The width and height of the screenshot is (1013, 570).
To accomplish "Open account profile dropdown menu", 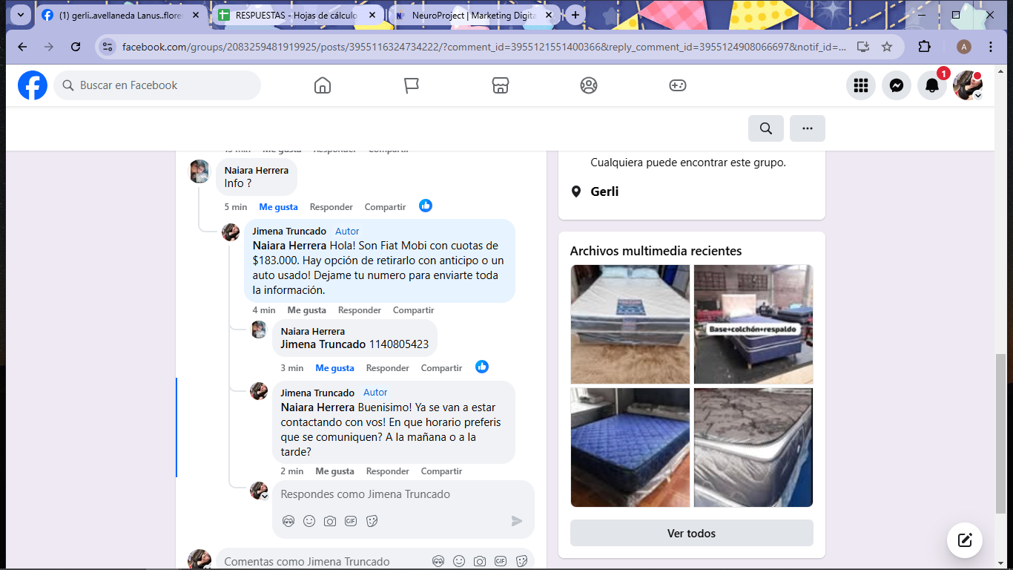I will (968, 85).
